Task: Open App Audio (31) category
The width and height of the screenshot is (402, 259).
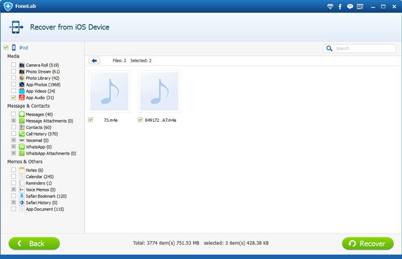Action: 40,98
